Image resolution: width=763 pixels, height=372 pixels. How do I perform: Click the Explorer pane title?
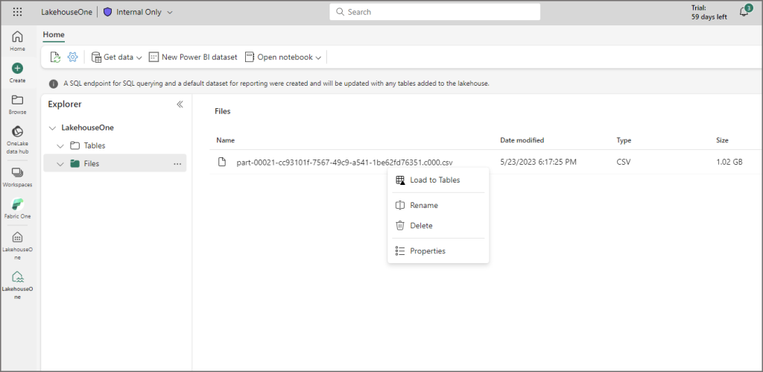[x=65, y=104]
